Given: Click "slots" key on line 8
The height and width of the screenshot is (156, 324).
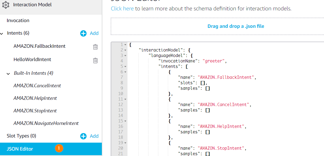Looking at the screenshot, I should coord(187,83).
